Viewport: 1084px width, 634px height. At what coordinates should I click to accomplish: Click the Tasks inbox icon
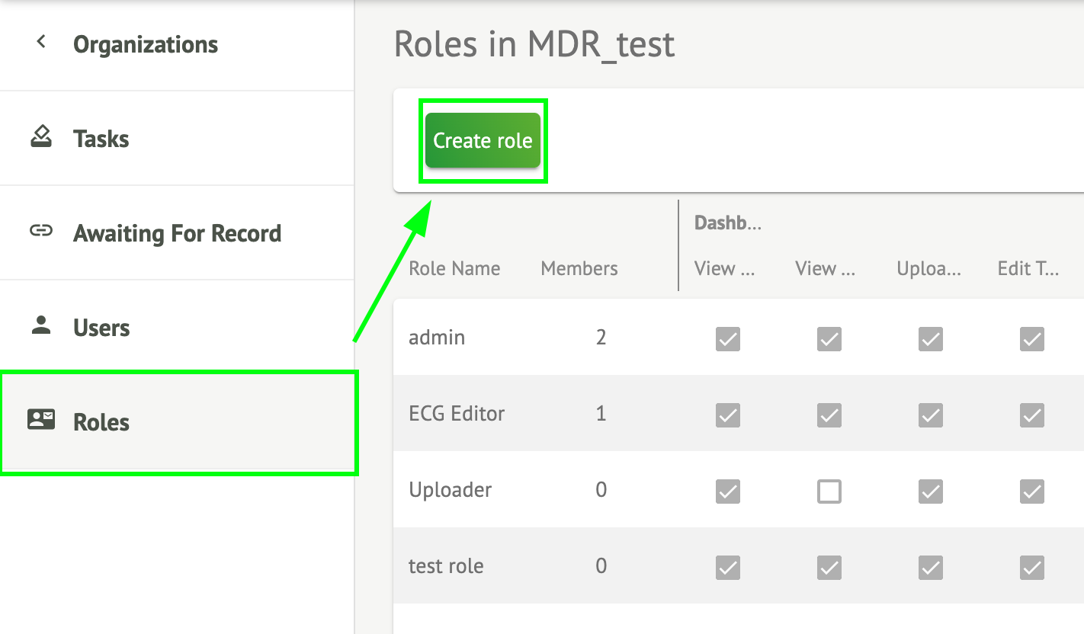41,137
